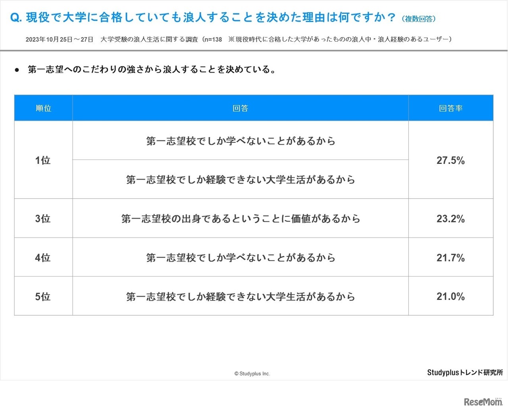The width and height of the screenshot is (508, 411).
Task: Select the 5位 rank cell
Action: click(43, 296)
